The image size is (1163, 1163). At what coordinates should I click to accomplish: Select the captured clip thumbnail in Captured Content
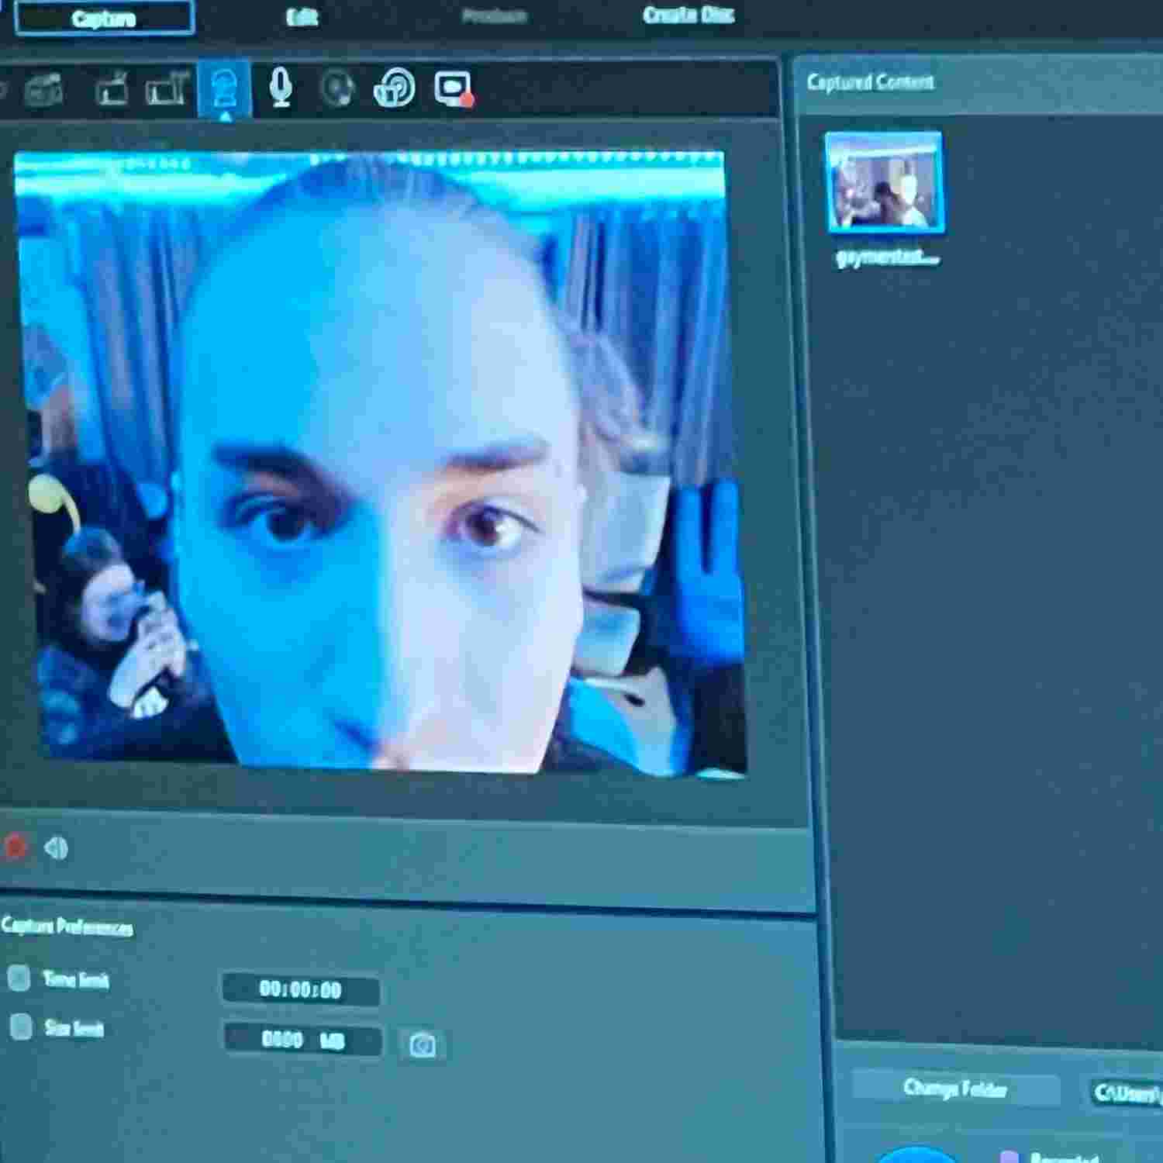click(884, 183)
